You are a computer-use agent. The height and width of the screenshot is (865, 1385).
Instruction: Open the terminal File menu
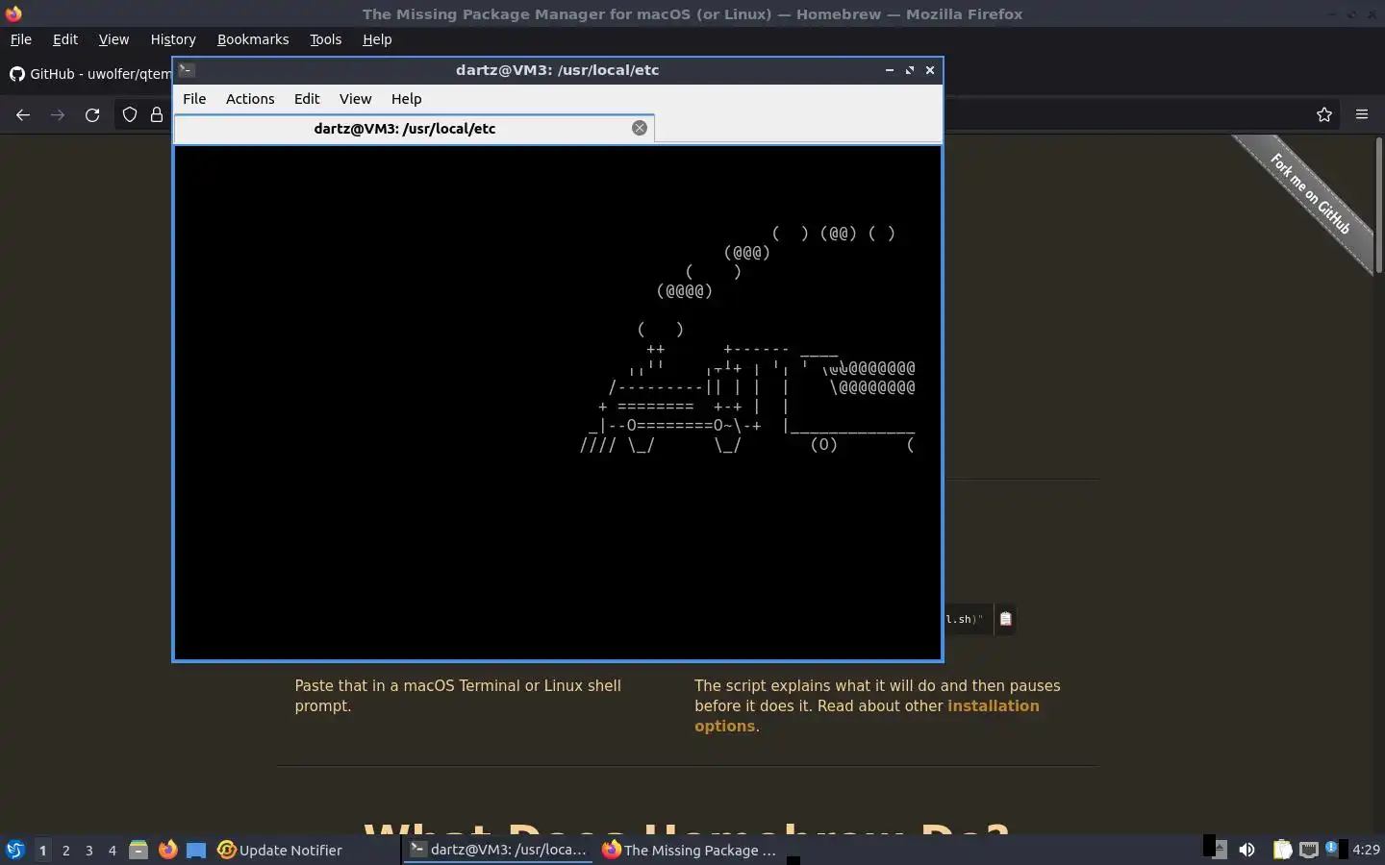click(x=194, y=99)
